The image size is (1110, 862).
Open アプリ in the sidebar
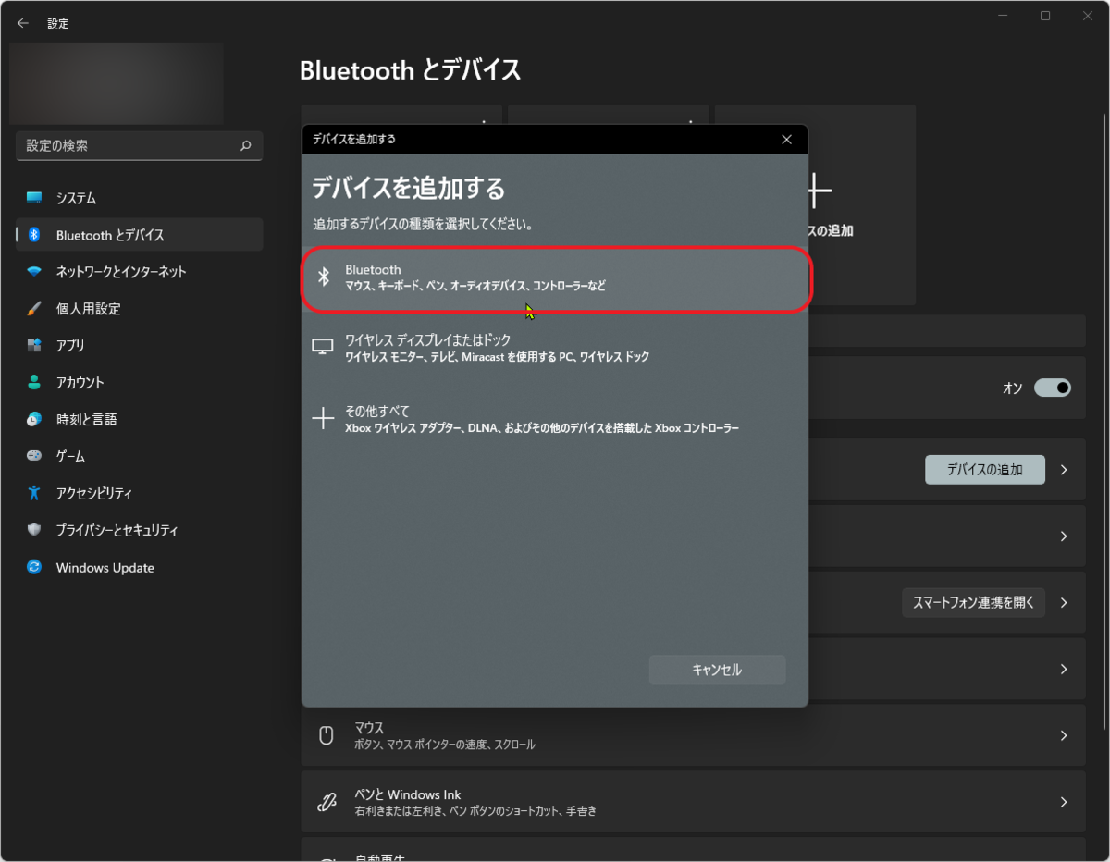tap(139, 346)
